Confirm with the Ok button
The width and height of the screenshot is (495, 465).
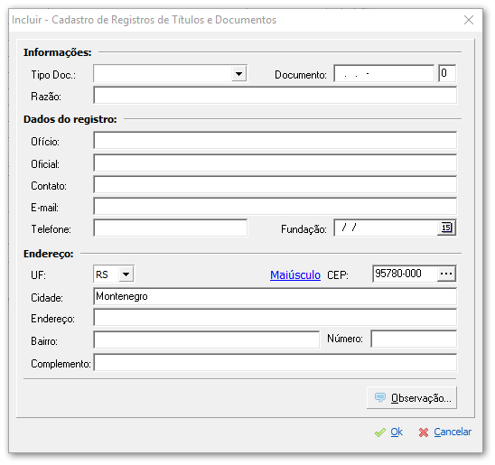(389, 432)
